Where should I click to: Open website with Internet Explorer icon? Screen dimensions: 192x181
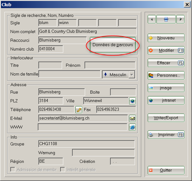point(132,127)
